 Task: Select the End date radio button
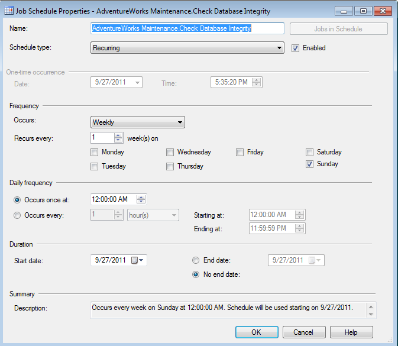[x=196, y=260]
